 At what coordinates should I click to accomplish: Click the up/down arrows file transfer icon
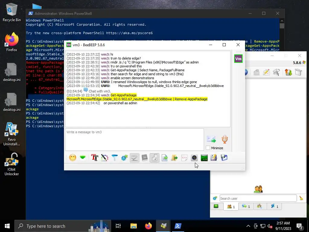click(x=288, y=72)
